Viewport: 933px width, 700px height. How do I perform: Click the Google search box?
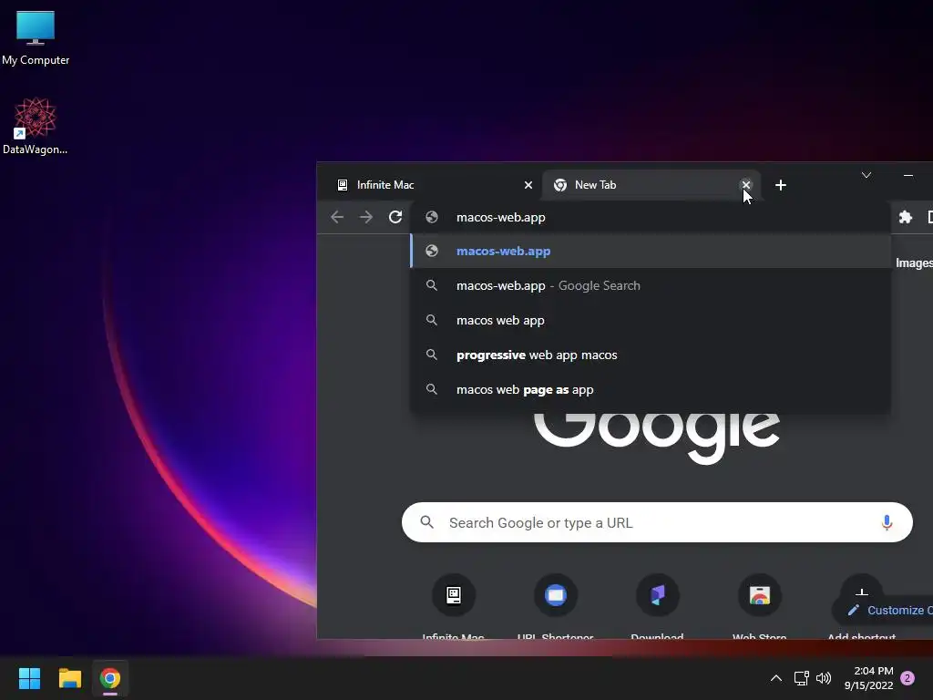(x=657, y=522)
